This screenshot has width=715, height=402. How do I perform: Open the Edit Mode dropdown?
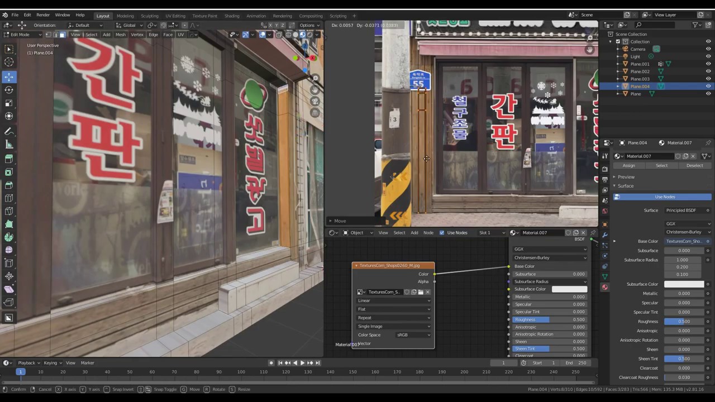click(x=23, y=35)
